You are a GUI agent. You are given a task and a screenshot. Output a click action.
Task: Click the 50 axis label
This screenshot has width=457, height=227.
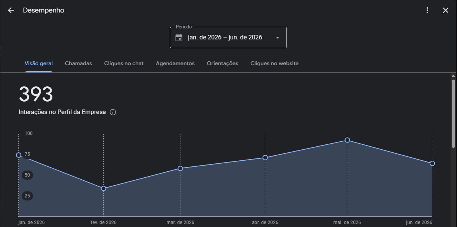point(27,175)
